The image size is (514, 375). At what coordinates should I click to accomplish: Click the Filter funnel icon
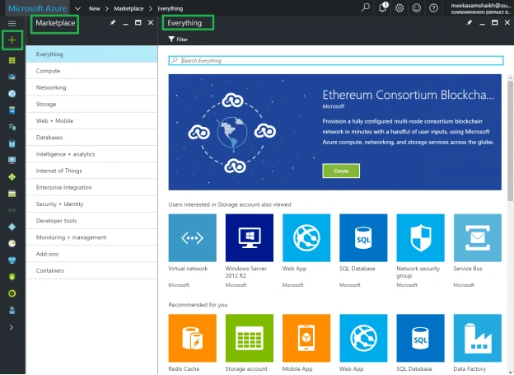[171, 39]
